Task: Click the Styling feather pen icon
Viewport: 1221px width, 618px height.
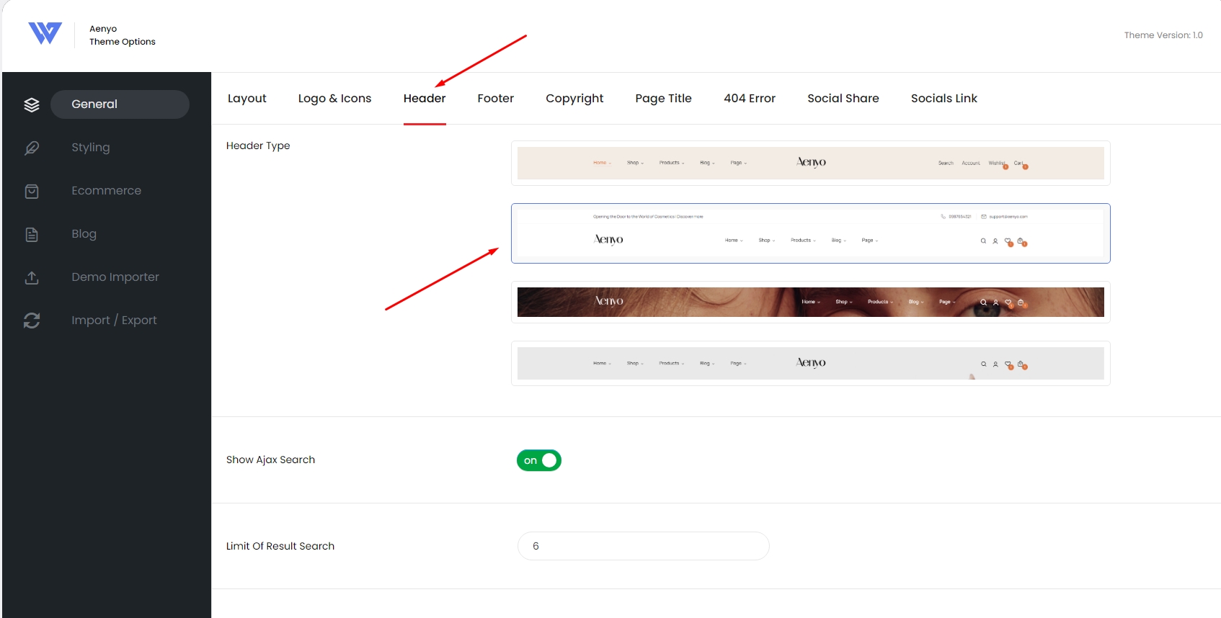Action: click(32, 148)
